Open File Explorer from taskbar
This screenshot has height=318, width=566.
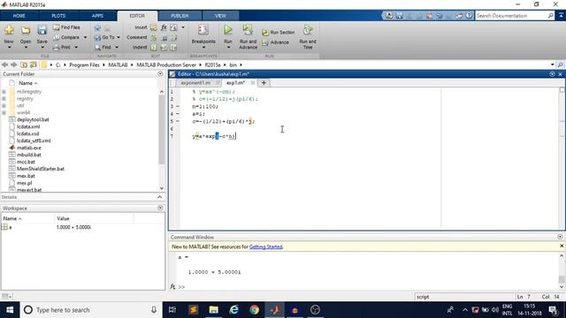point(214,310)
